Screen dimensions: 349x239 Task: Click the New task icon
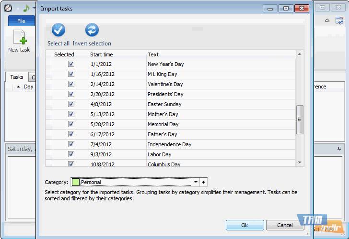coord(19,37)
